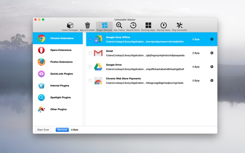Click the QuickLook eye icon
Image resolution: width=245 pixels, height=153 pixels.
click(41, 74)
